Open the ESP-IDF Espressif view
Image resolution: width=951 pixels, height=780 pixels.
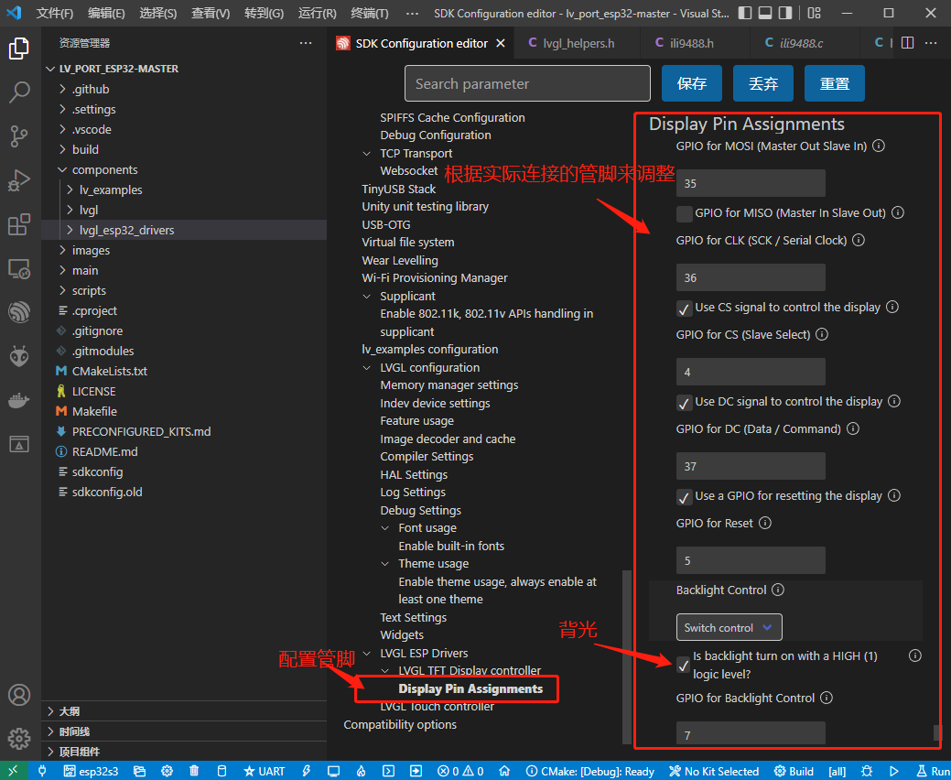click(x=19, y=312)
